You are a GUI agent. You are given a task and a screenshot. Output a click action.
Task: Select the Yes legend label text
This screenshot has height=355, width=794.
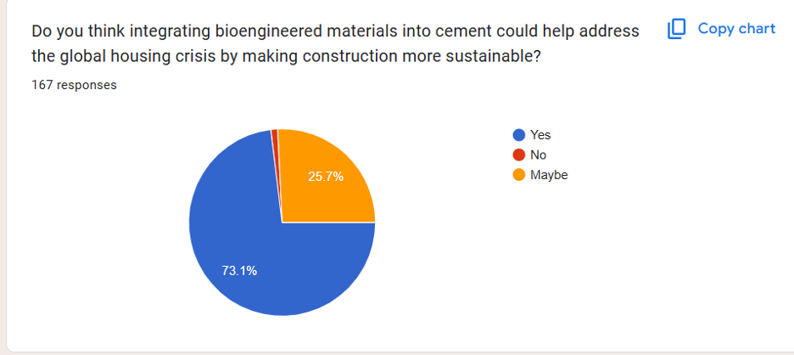(540, 135)
